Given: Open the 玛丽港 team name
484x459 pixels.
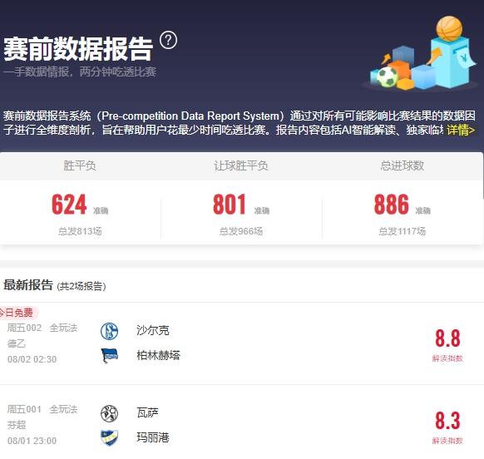Looking at the screenshot, I should (153, 437).
